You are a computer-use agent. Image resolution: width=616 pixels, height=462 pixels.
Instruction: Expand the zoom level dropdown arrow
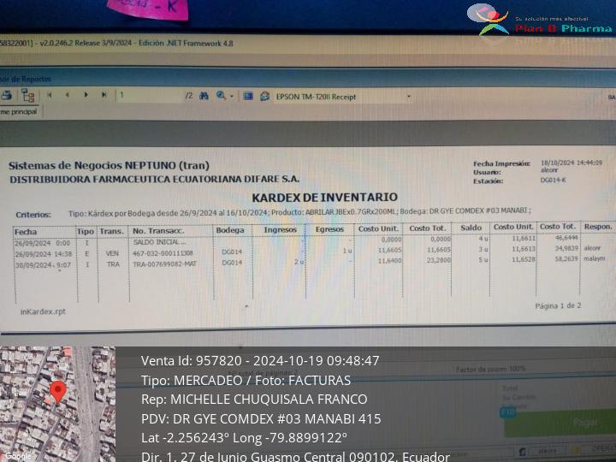(x=232, y=96)
